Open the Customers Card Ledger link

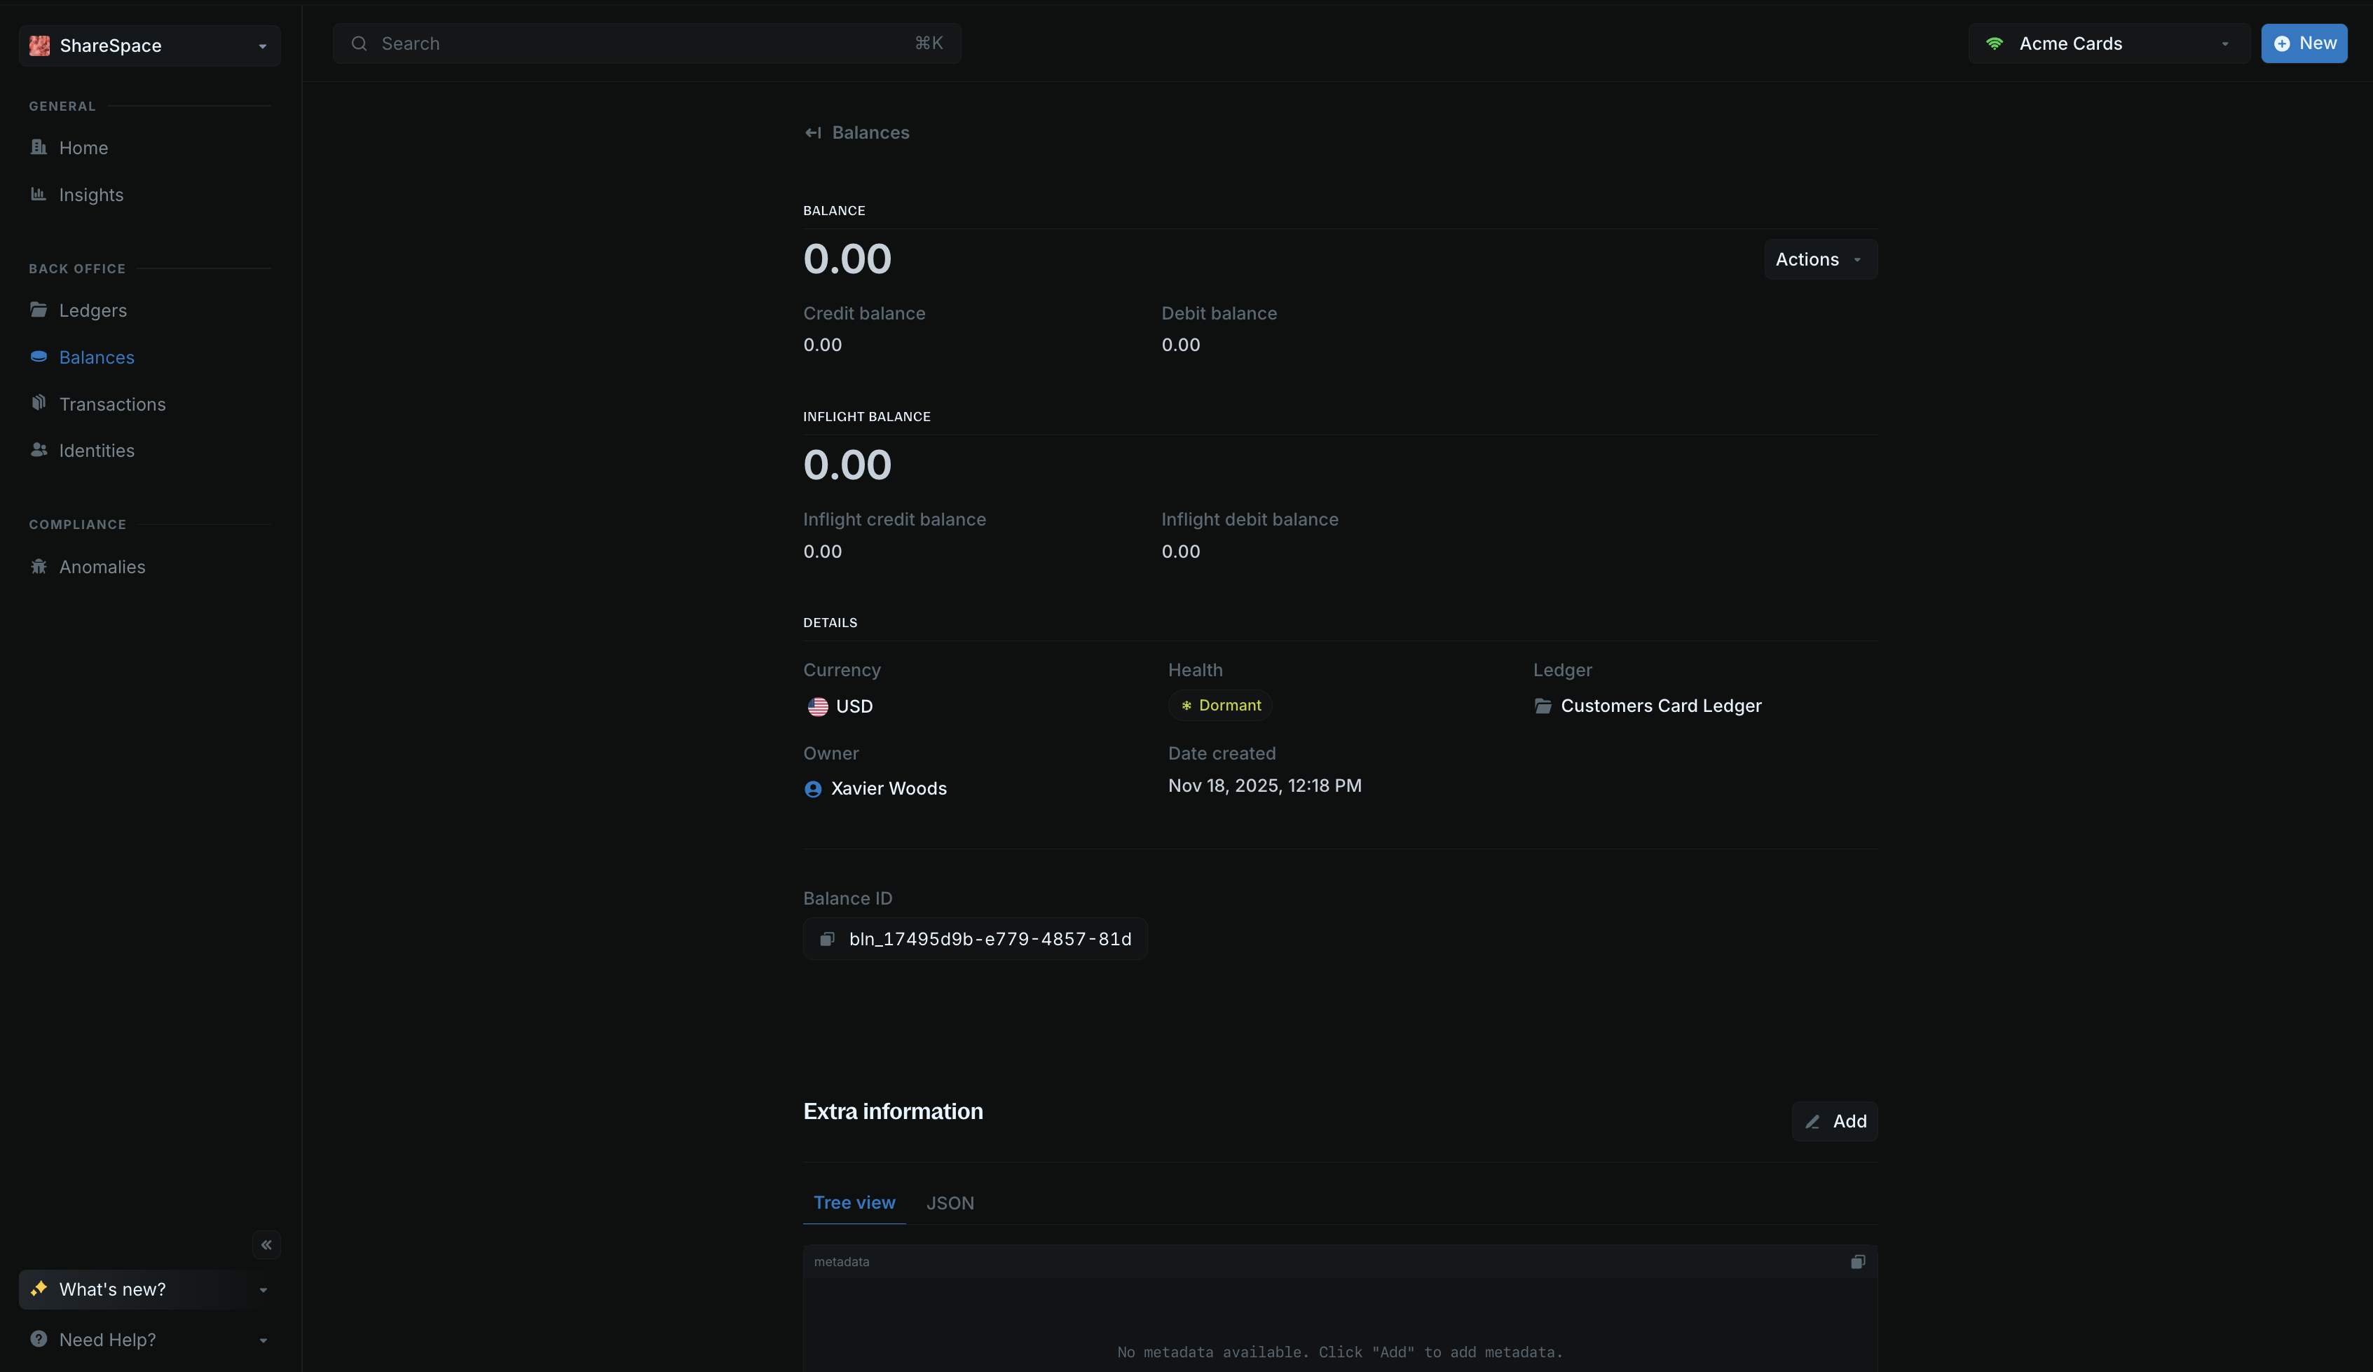(x=1660, y=706)
